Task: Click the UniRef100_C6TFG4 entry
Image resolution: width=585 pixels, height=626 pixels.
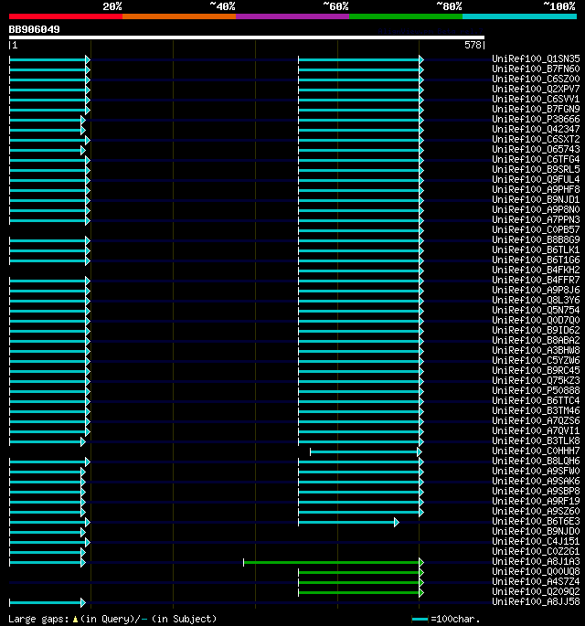Action: pos(536,159)
